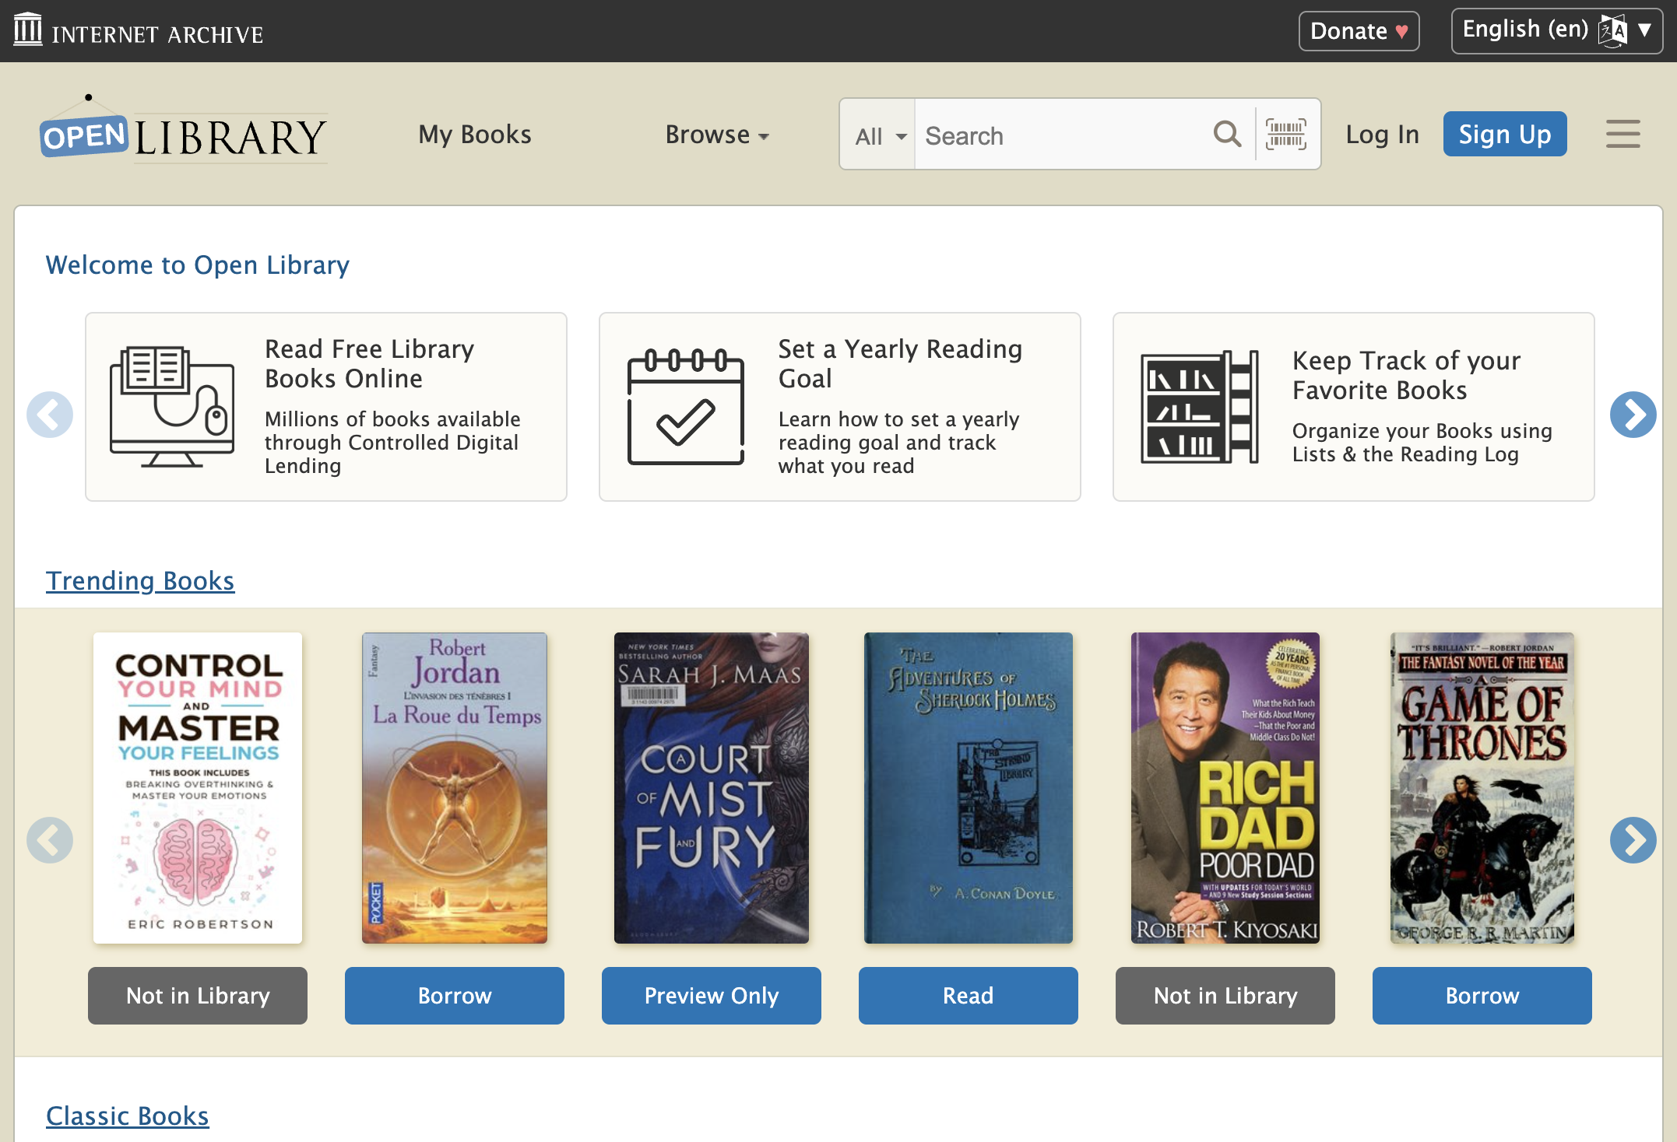Open the Trending Books link

tap(140, 580)
